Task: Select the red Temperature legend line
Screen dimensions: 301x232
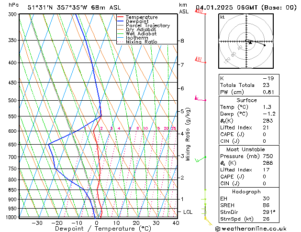Action: [121, 17]
